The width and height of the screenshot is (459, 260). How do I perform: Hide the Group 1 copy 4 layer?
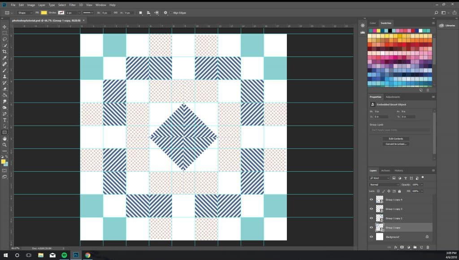click(371, 199)
